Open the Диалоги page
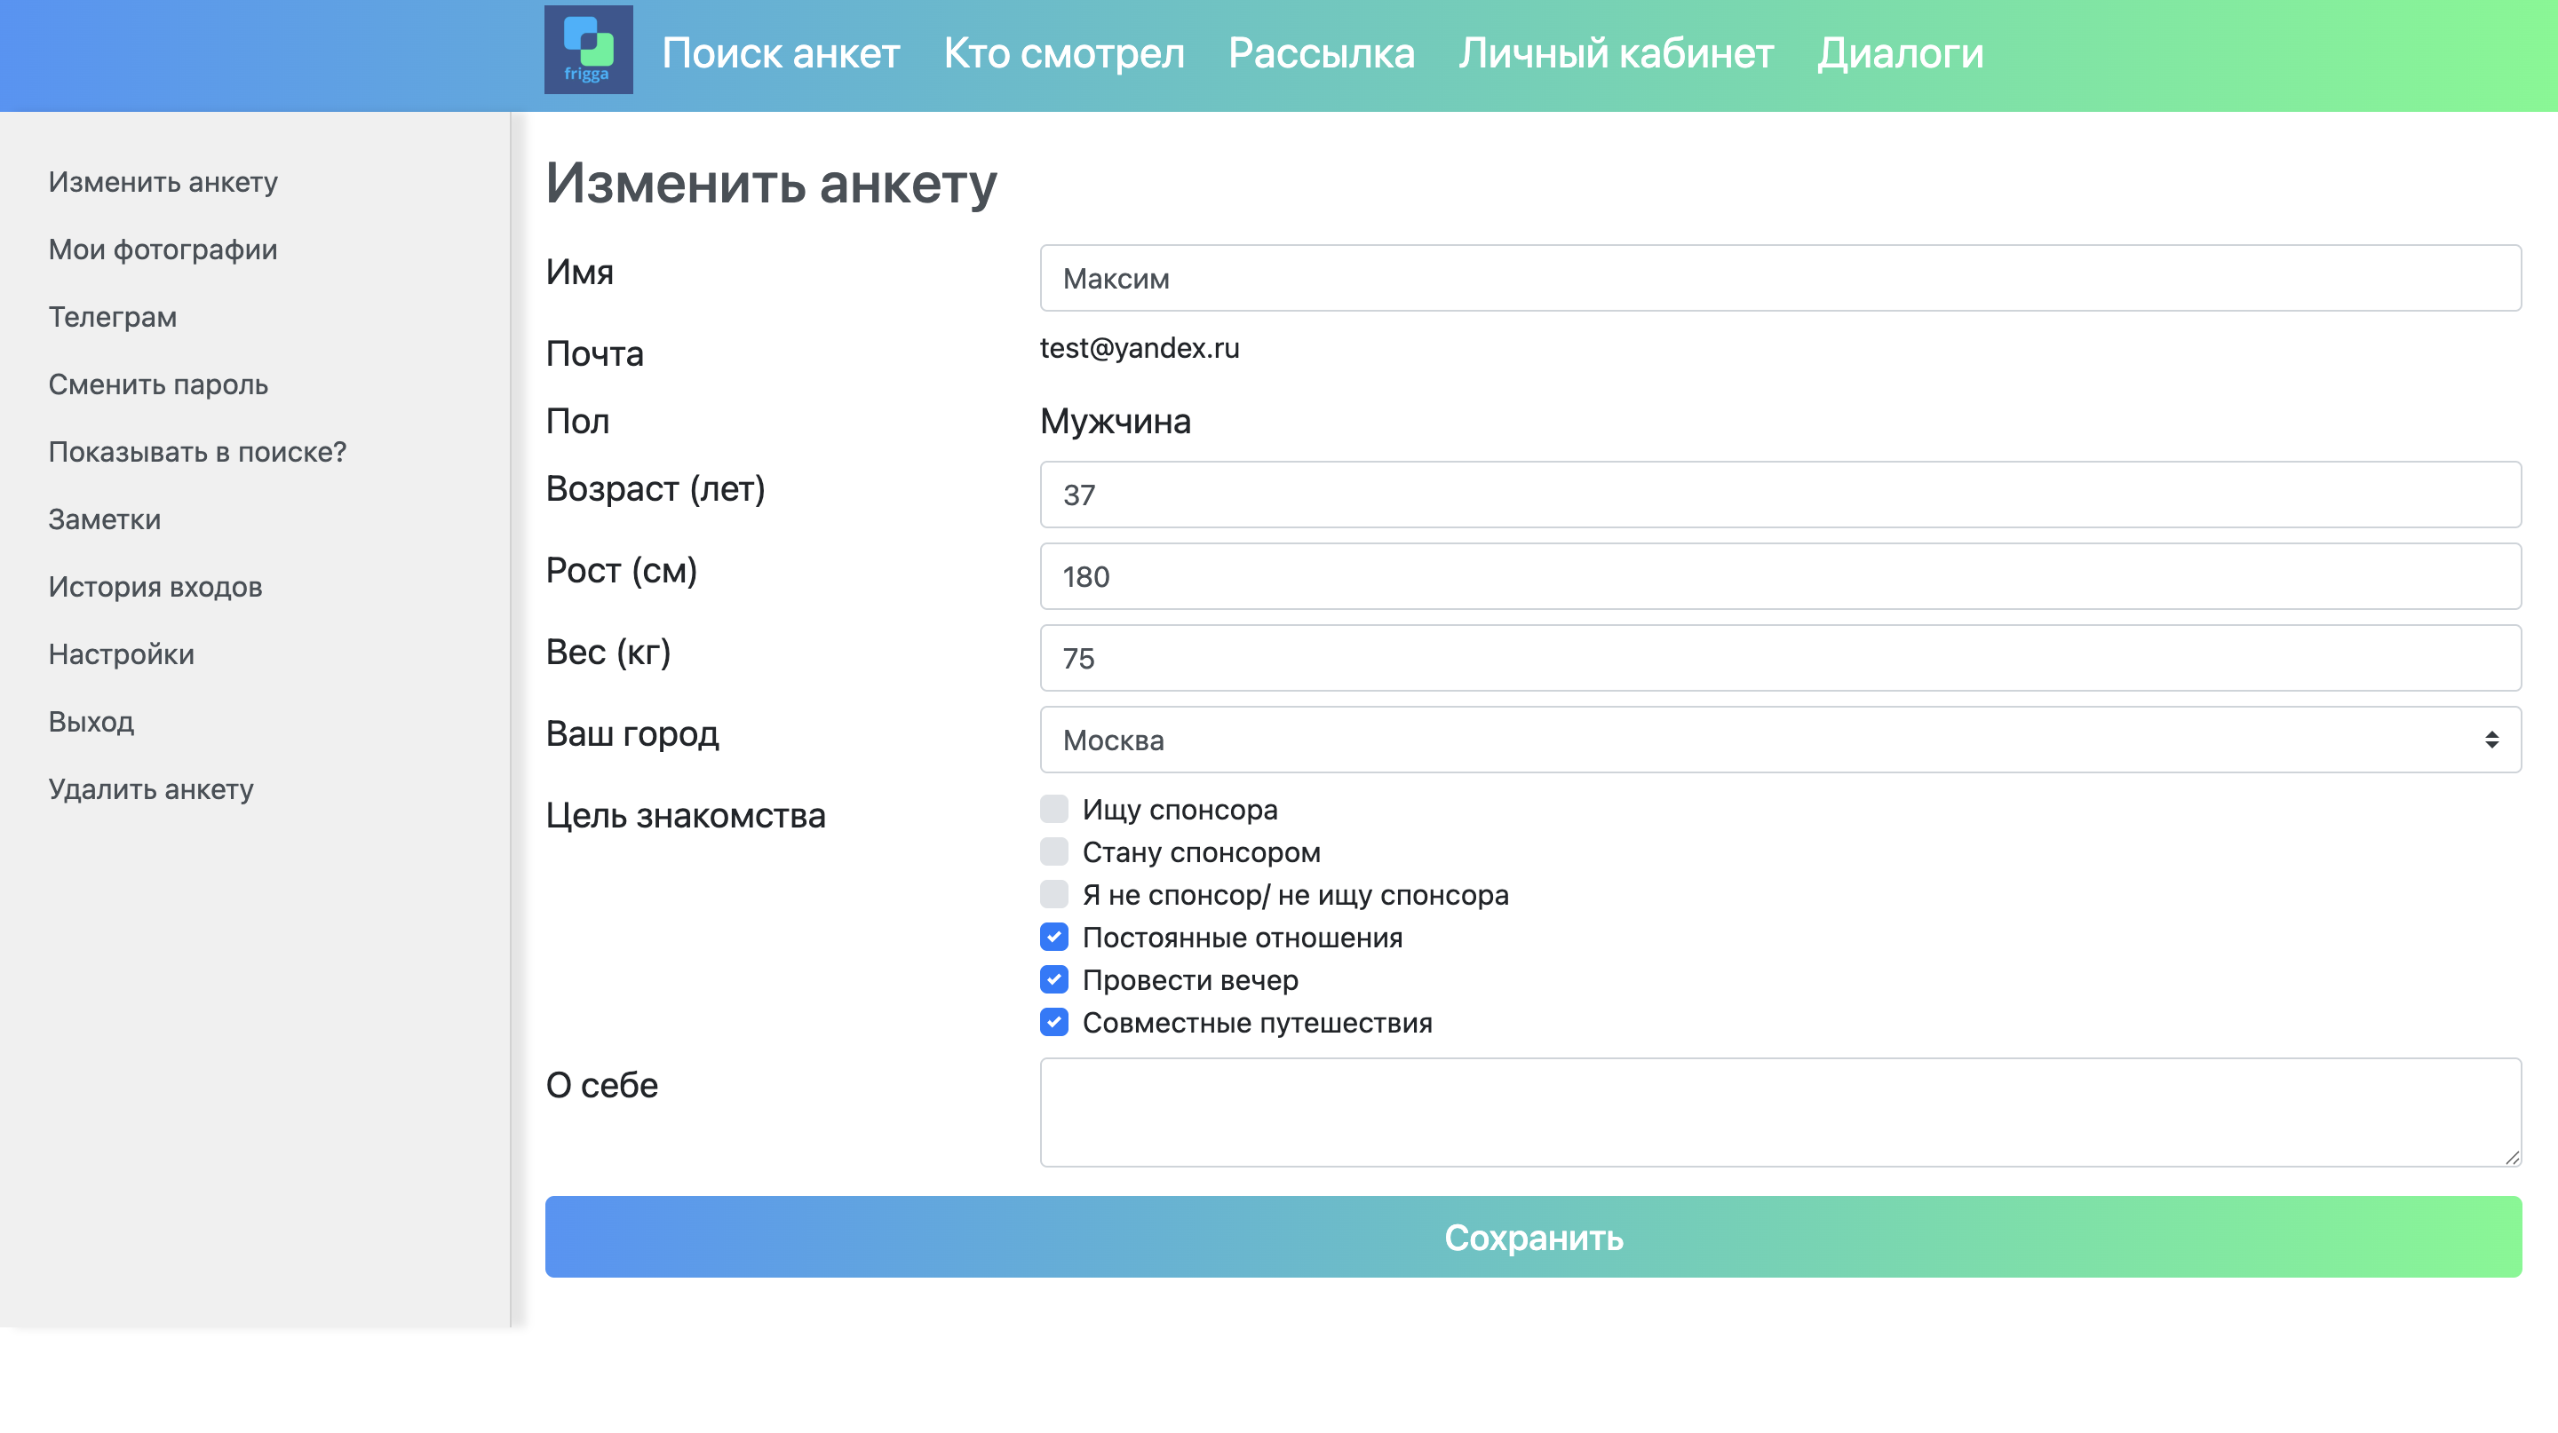The width and height of the screenshot is (2558, 1433). 1900,53
